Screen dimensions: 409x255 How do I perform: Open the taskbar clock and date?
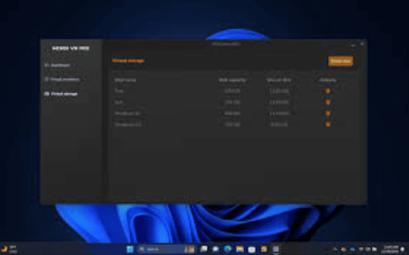tap(391, 249)
